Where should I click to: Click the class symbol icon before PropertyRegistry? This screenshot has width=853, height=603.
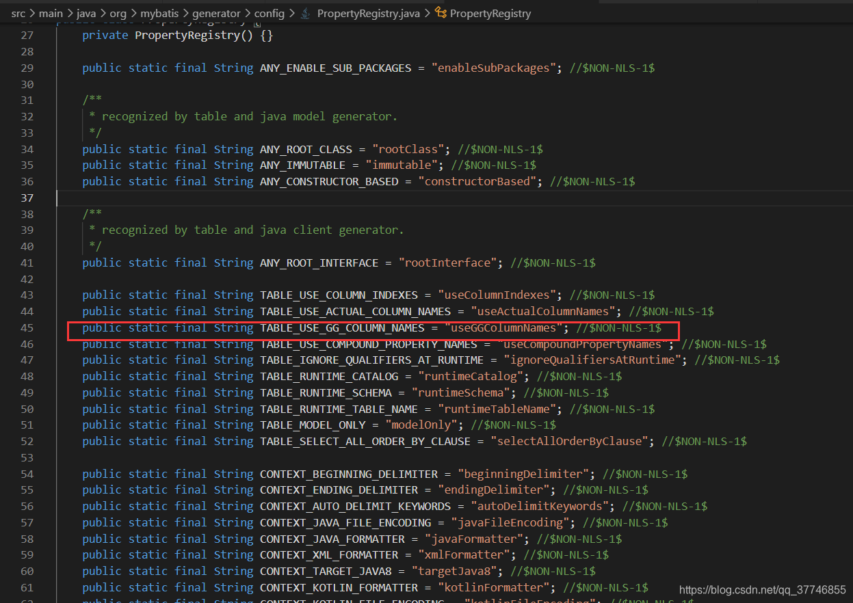(441, 13)
